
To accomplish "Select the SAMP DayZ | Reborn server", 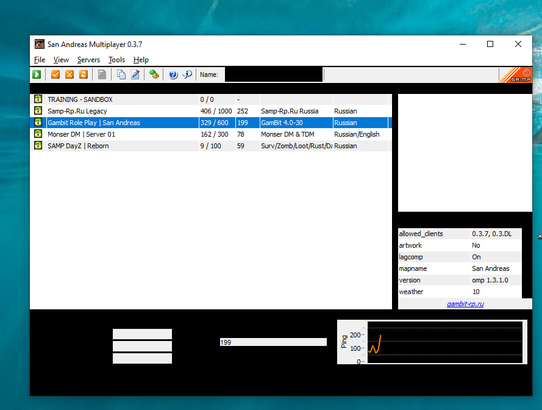I will (122, 146).
